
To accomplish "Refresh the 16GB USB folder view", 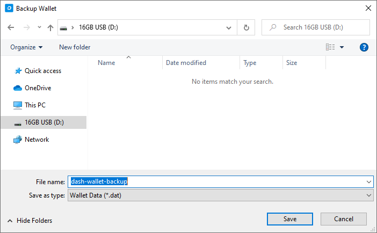I will [246, 27].
